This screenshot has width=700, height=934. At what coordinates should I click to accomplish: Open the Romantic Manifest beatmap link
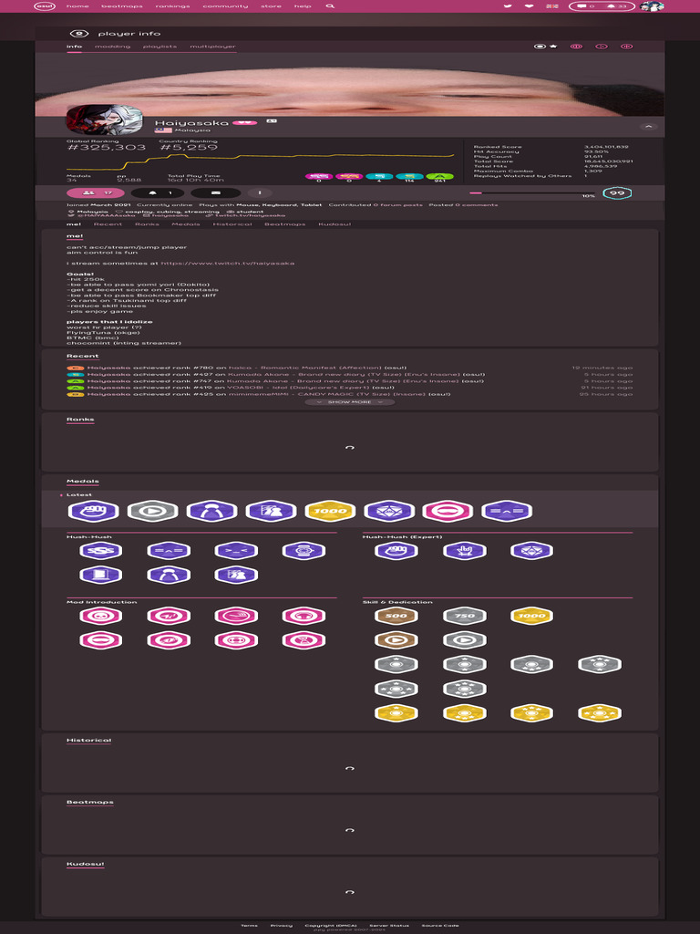[304, 368]
